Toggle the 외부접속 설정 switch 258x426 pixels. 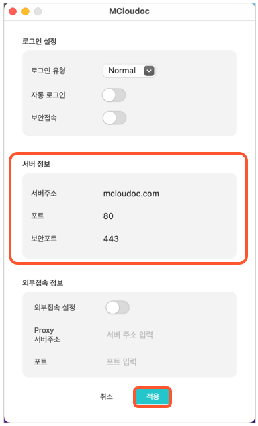tap(118, 307)
